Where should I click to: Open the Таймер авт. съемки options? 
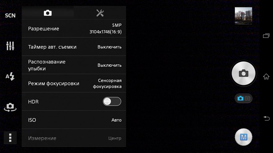point(74,47)
